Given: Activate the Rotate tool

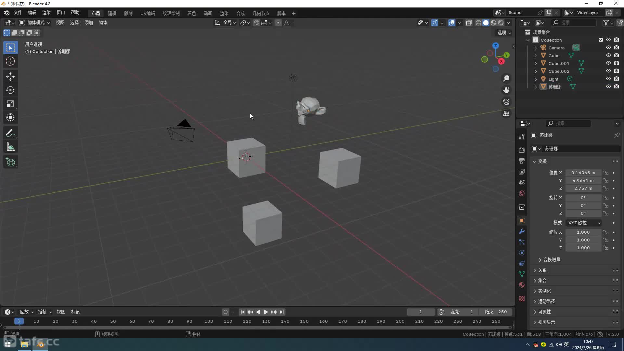Looking at the screenshot, I should tap(10, 90).
